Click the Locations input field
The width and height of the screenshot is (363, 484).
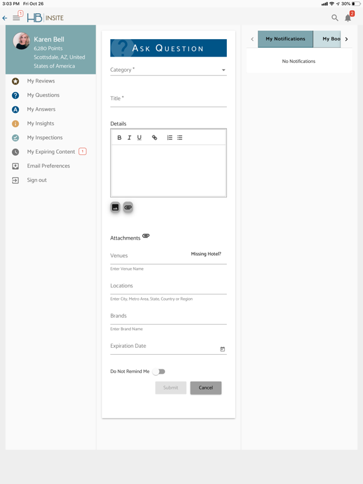[168, 287]
